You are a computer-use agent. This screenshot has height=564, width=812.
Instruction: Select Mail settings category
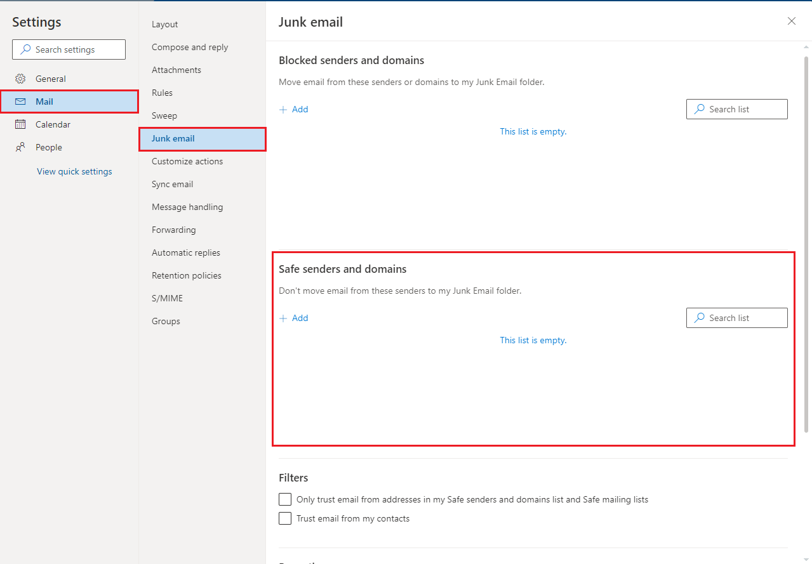click(x=69, y=102)
